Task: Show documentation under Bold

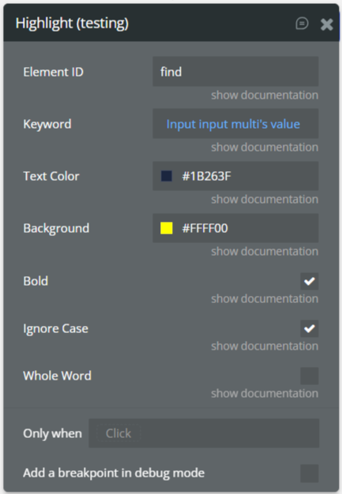Action: [x=265, y=298]
